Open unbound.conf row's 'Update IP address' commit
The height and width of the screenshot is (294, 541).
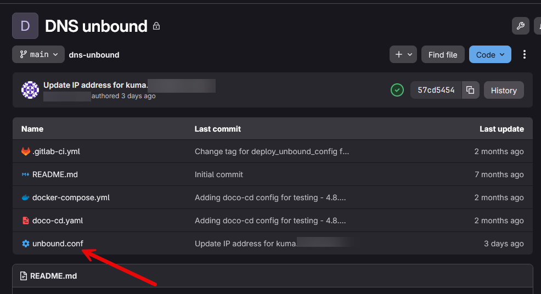[246, 244]
